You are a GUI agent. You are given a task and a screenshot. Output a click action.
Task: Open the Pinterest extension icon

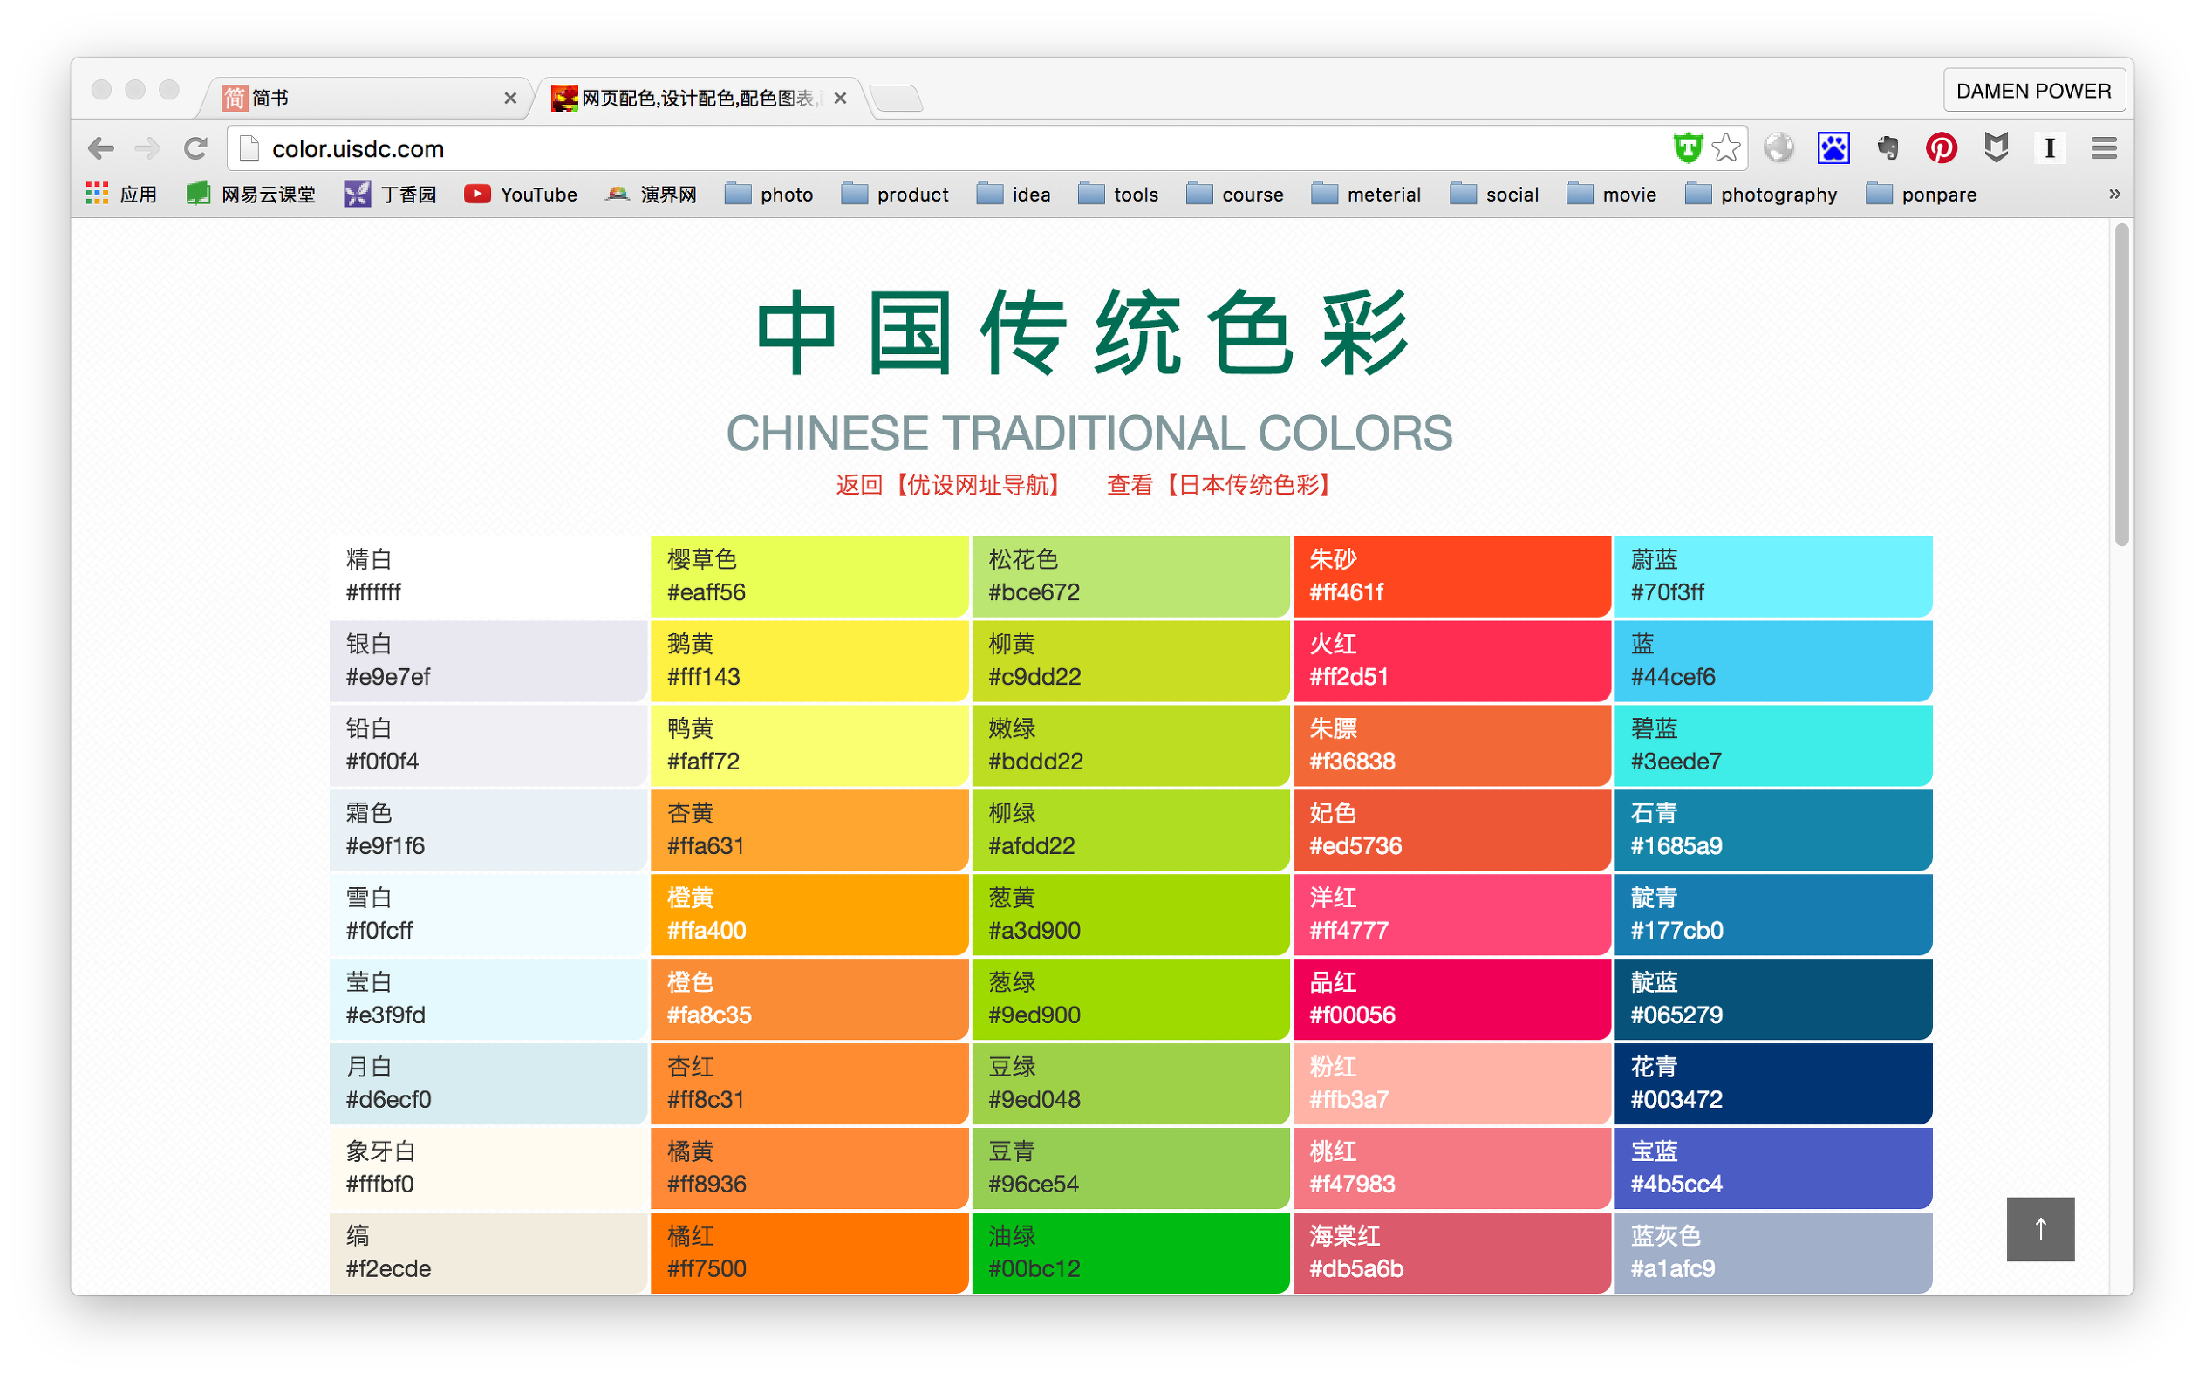tap(1941, 148)
